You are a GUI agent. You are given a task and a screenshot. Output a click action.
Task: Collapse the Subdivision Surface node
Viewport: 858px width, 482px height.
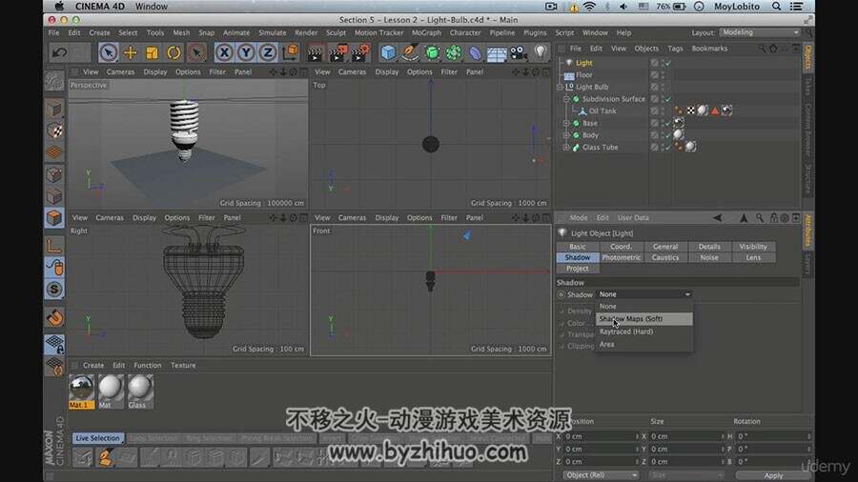click(566, 99)
